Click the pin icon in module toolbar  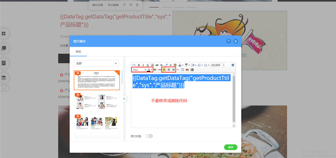tap(124, 5)
